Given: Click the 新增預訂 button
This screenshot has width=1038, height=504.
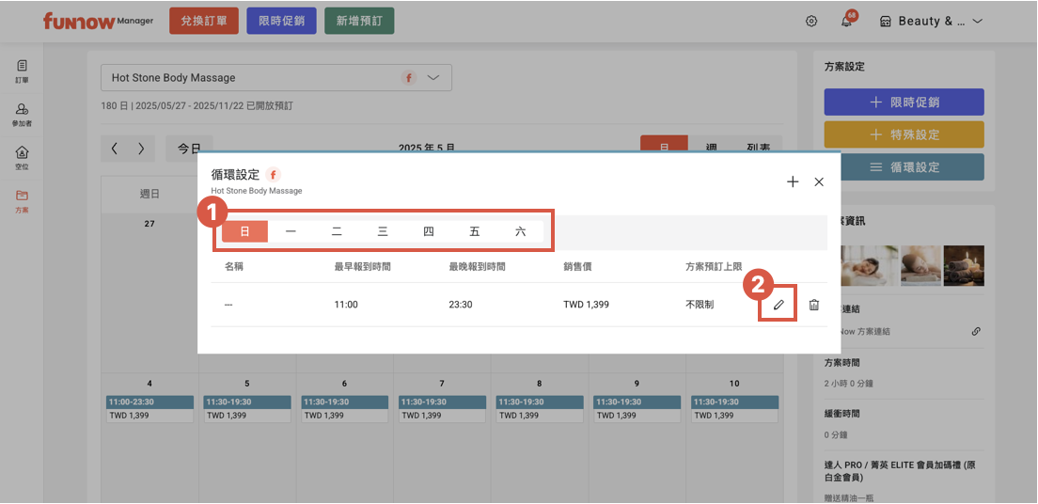Looking at the screenshot, I should (x=358, y=22).
